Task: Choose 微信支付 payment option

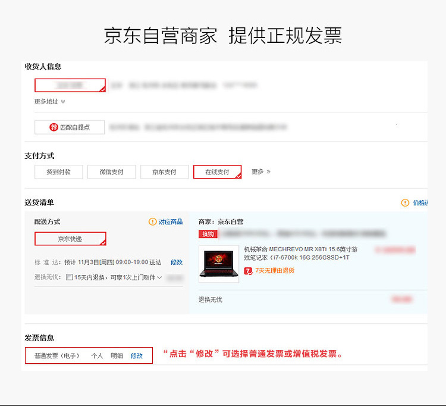Action: [x=112, y=172]
